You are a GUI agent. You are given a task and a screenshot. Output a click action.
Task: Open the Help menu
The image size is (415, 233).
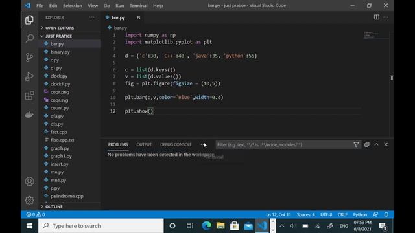click(x=158, y=6)
